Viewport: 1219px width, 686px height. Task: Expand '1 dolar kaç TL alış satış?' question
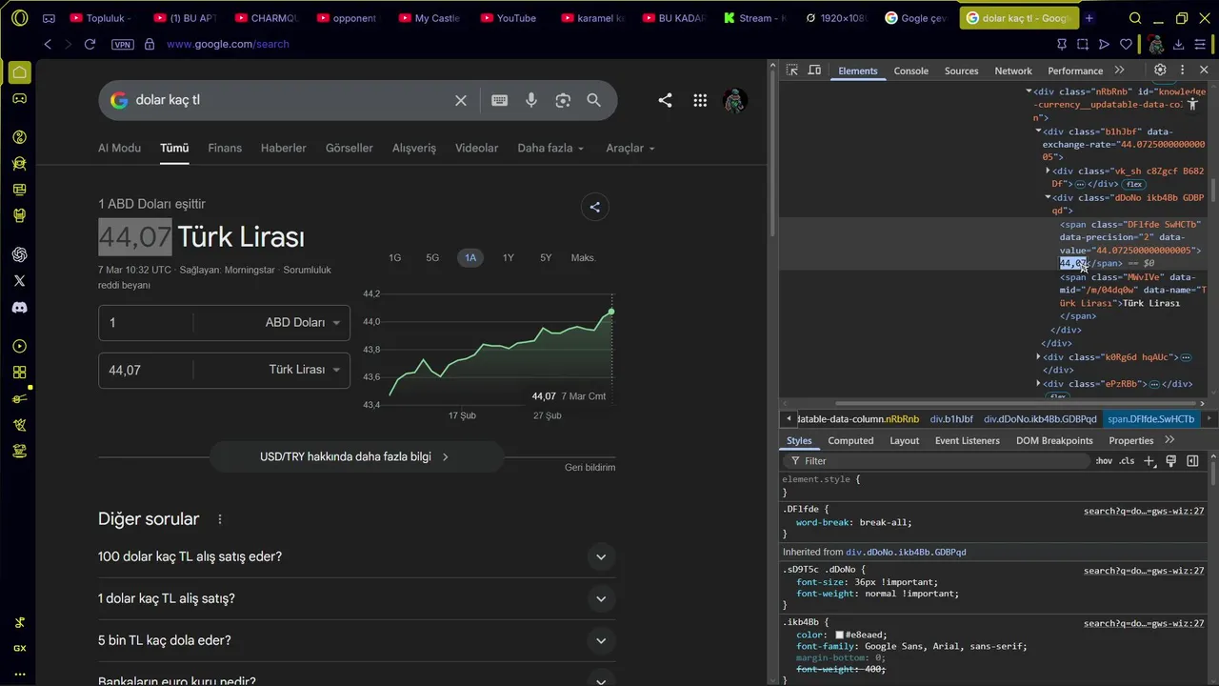[x=356, y=598]
